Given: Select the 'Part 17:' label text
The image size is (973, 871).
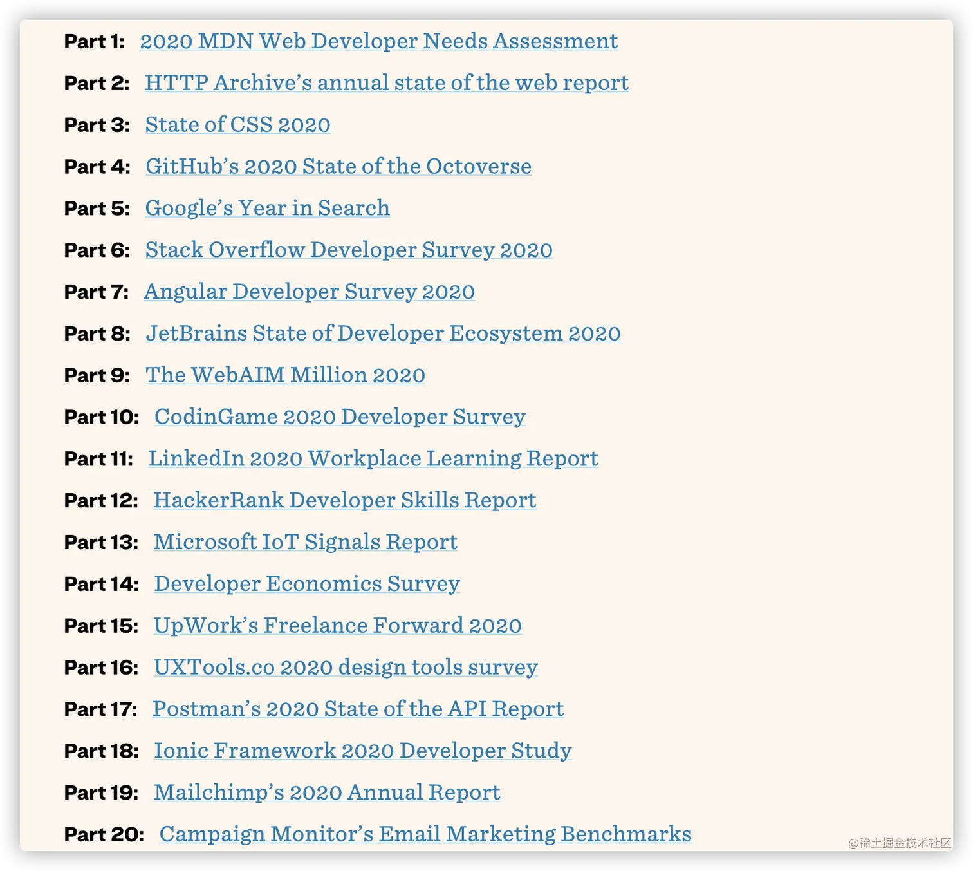Looking at the screenshot, I should click(101, 710).
